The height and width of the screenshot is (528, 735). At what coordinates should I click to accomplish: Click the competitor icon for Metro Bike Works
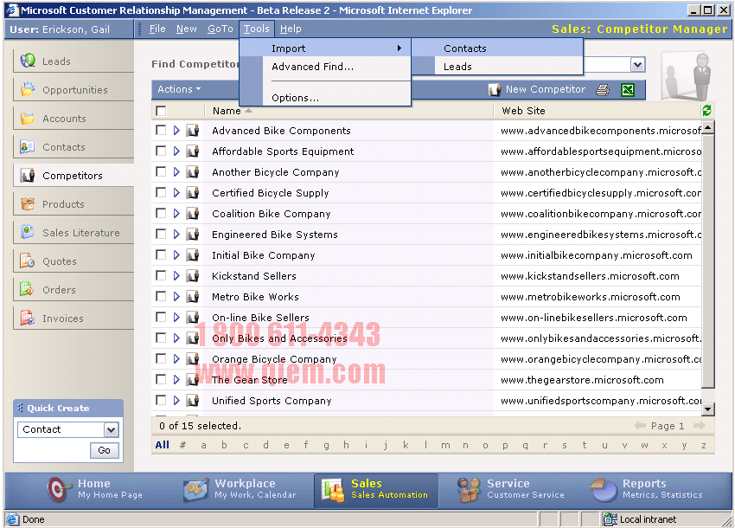[193, 297]
